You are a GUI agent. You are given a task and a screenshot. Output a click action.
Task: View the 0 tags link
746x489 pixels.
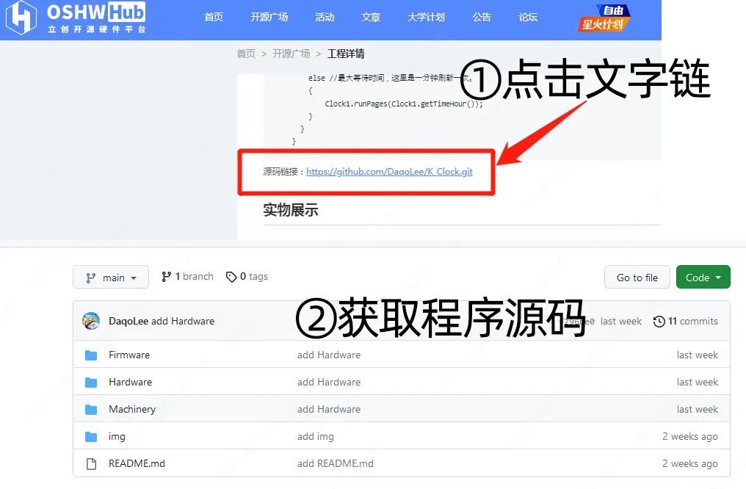[x=247, y=277]
